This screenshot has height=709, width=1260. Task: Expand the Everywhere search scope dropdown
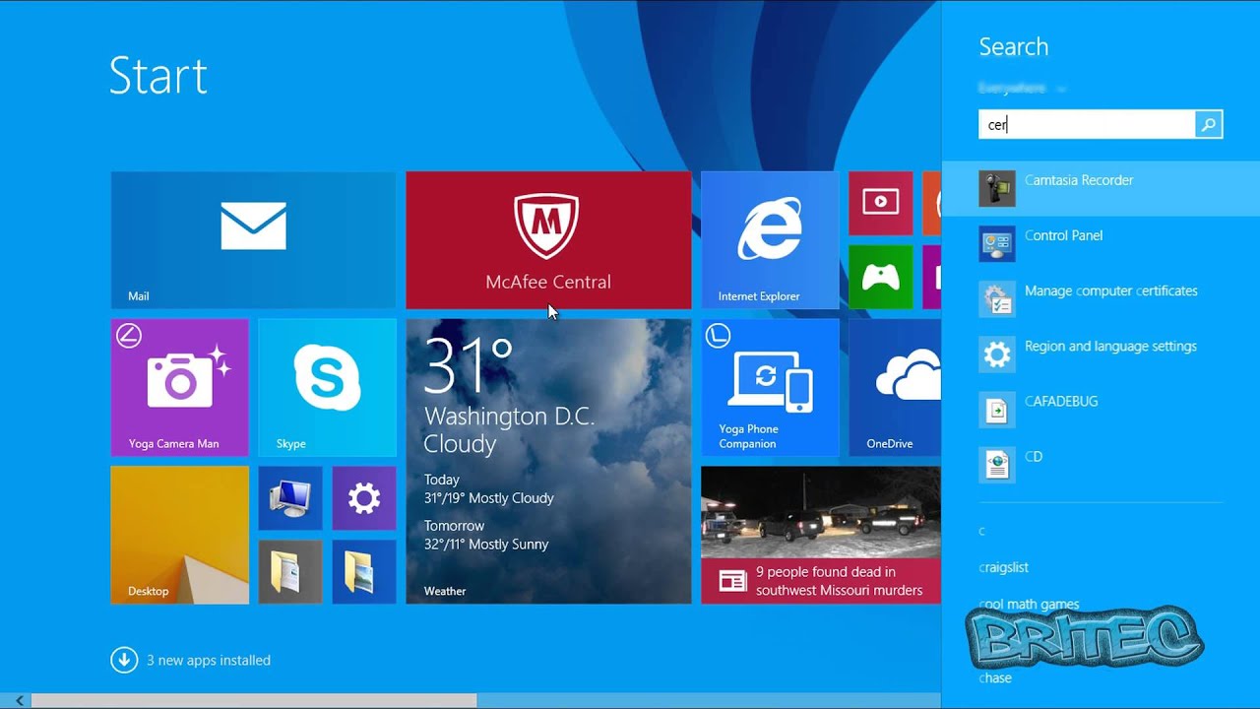pyautogui.click(x=1023, y=89)
